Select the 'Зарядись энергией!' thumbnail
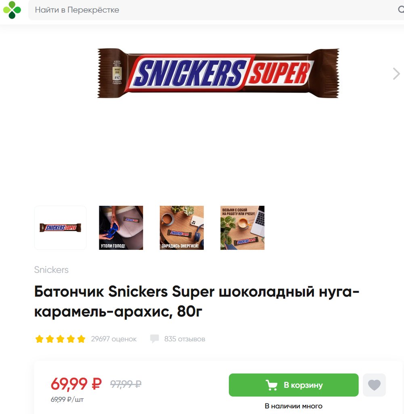This screenshot has width=404, height=414. coord(182,228)
